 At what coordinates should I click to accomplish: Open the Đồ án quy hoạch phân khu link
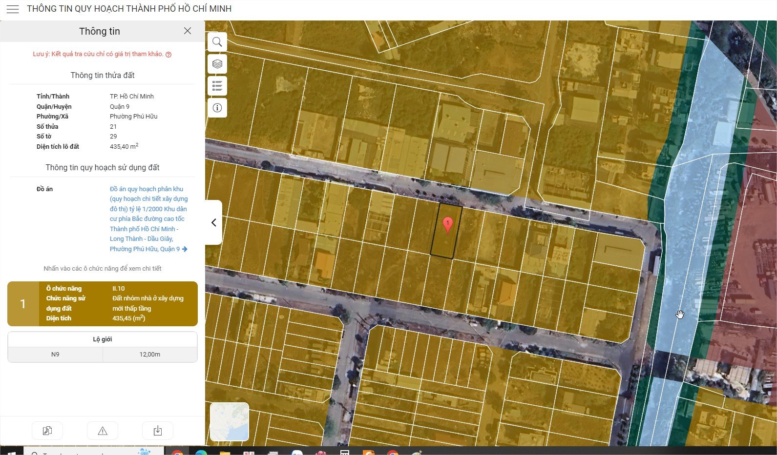(x=148, y=218)
